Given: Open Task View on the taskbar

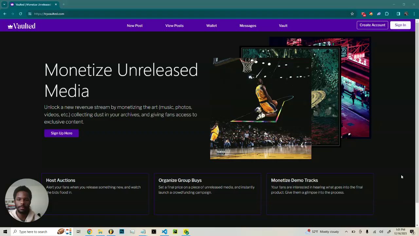Looking at the screenshot, I should pyautogui.click(x=79, y=232).
